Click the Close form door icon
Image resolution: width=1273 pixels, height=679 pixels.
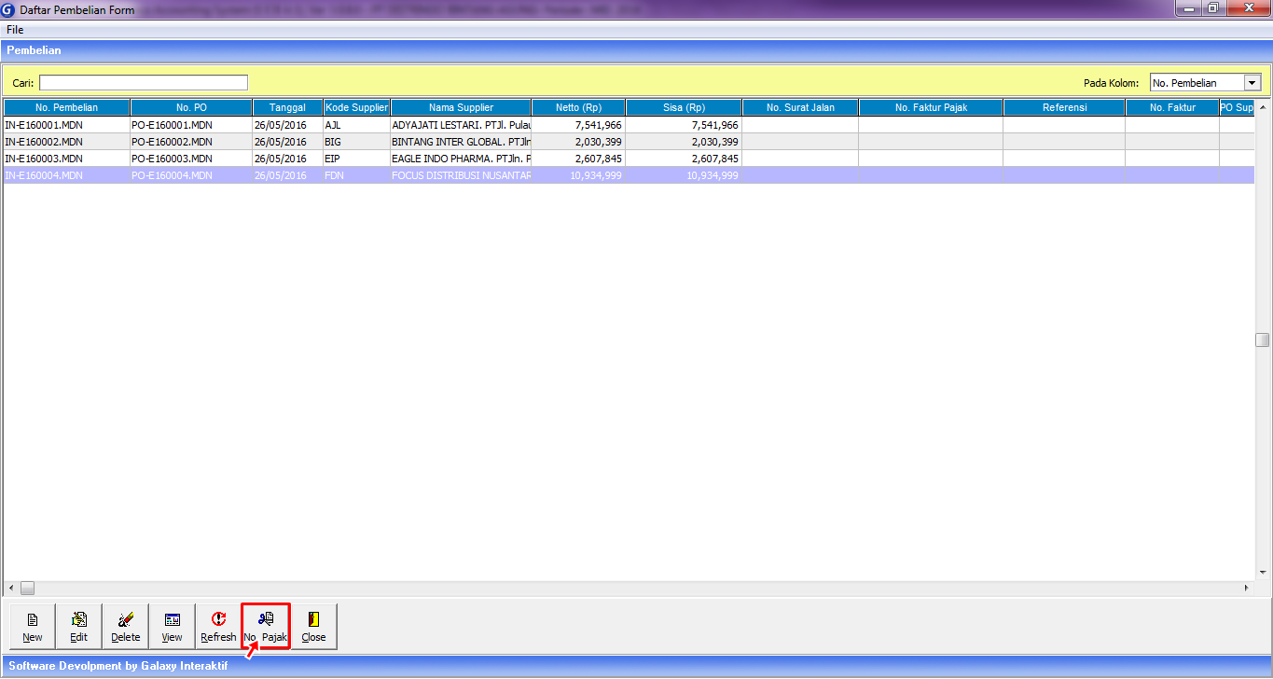click(x=313, y=620)
